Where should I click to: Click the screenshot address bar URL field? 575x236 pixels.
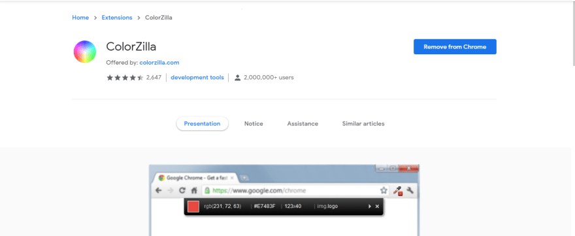tap(295, 190)
